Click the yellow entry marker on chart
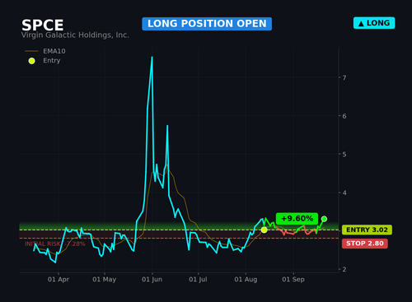The width and height of the screenshot is (412, 302). coord(264,230)
